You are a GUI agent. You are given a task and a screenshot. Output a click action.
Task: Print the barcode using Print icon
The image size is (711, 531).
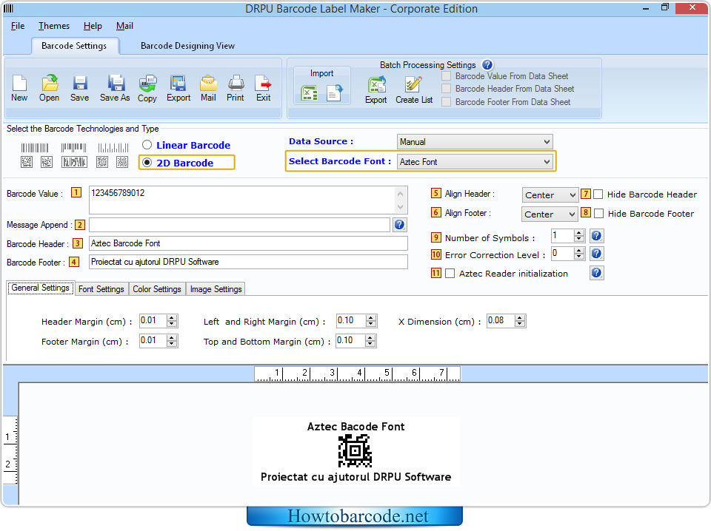tap(236, 84)
